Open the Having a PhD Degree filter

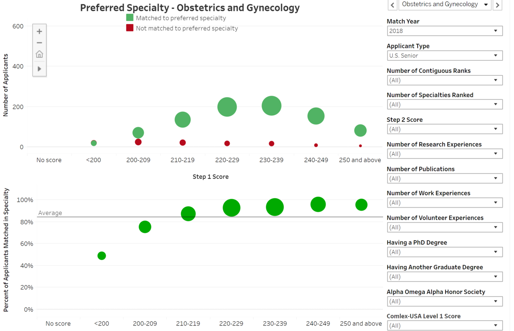[x=444, y=252]
